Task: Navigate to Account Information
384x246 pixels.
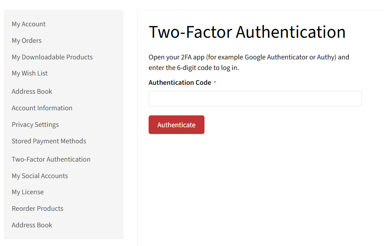Action: coord(42,108)
